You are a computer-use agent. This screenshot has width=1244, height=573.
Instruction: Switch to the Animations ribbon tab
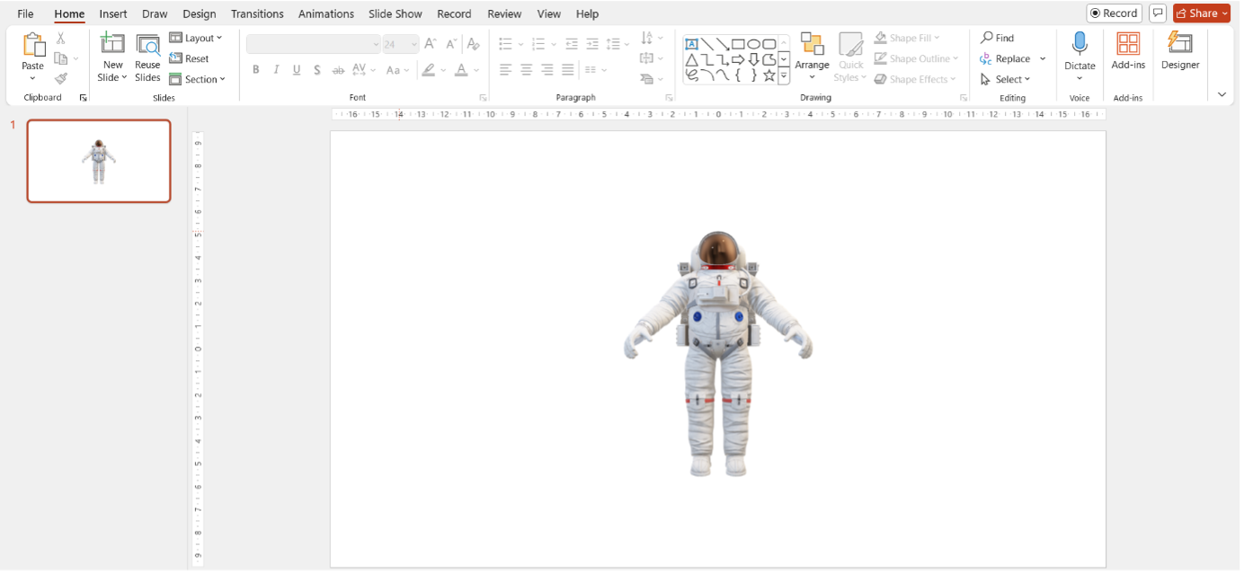click(x=325, y=13)
